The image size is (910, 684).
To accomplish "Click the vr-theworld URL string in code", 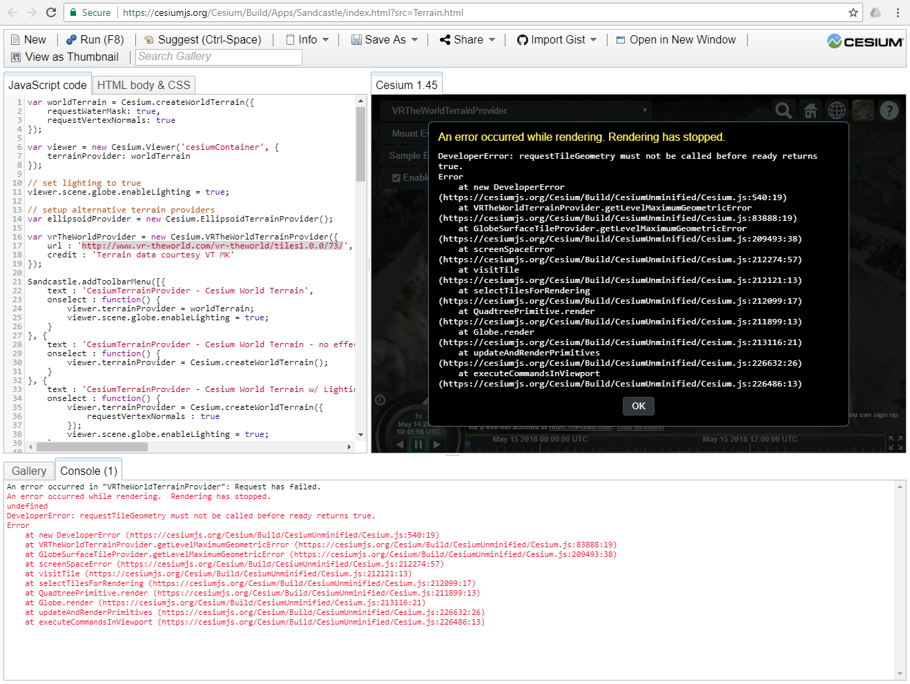I will [213, 246].
